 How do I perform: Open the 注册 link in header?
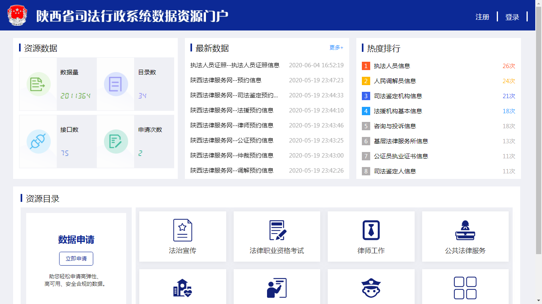click(x=482, y=17)
